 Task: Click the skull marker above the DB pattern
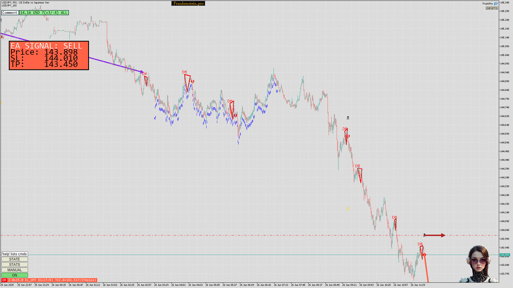coord(348,118)
